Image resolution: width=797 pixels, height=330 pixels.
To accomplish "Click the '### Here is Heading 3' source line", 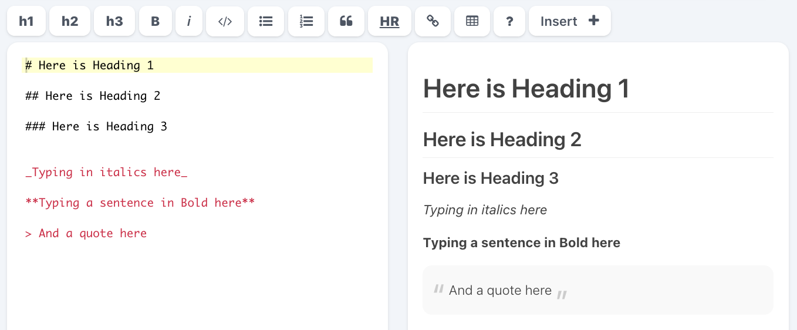I will click(97, 126).
